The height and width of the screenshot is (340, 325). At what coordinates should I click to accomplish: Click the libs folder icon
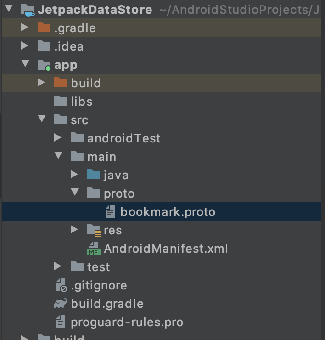pos(61,101)
